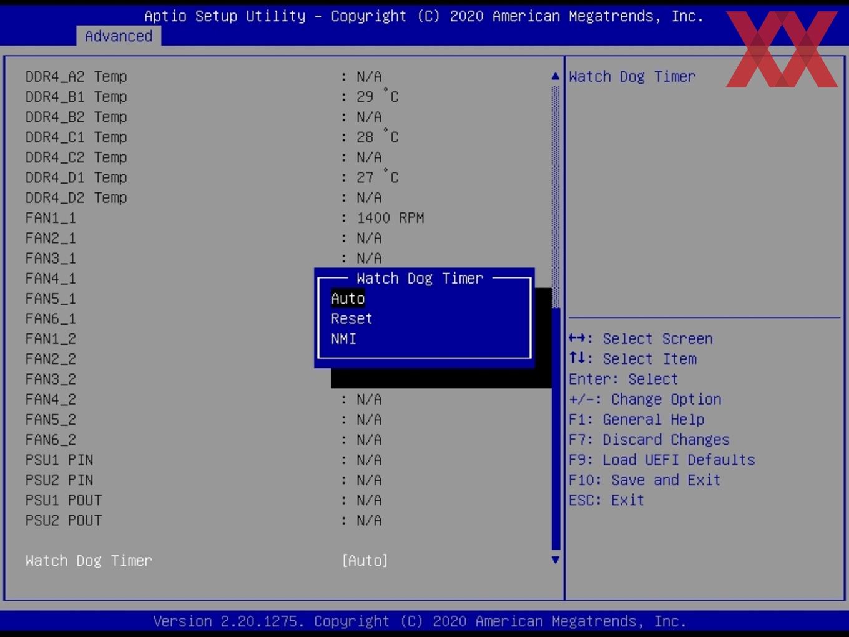Click the PSU1 PIN label
This screenshot has width=849, height=637.
pos(59,460)
